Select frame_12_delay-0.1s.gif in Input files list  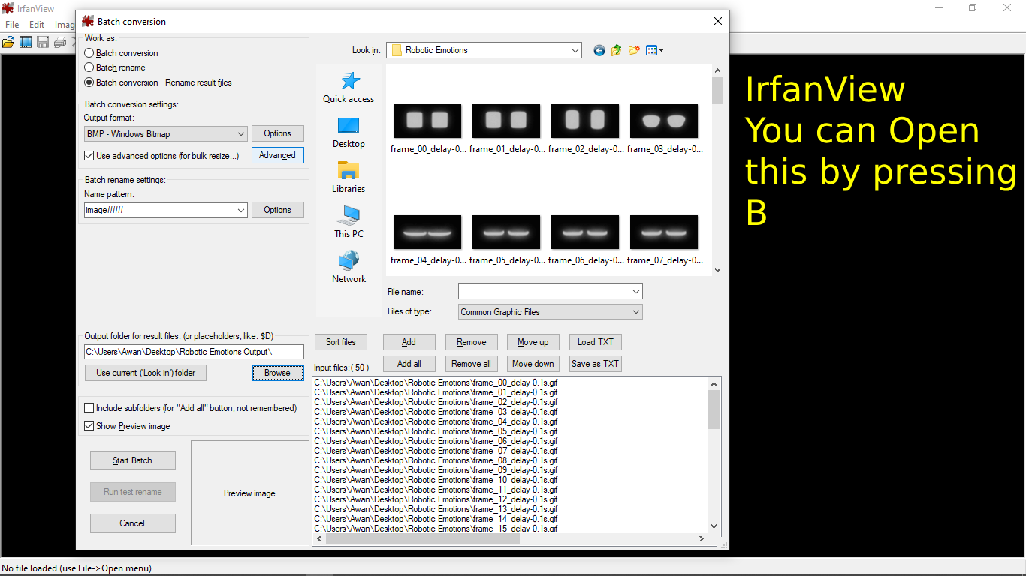pos(436,499)
